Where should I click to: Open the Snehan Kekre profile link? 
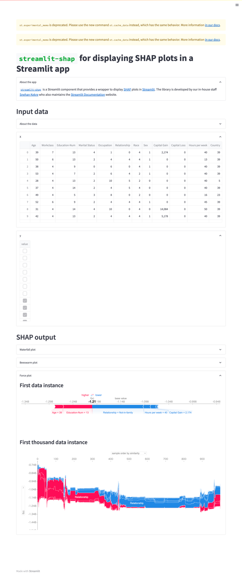(29, 95)
